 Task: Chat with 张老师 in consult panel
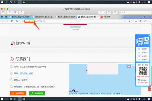coord(143,60)
